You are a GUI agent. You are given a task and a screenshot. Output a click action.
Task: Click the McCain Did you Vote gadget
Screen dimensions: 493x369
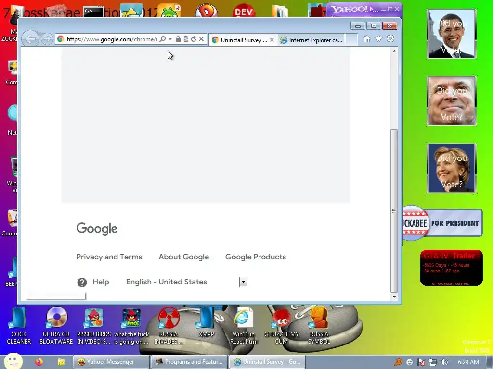coord(452,101)
